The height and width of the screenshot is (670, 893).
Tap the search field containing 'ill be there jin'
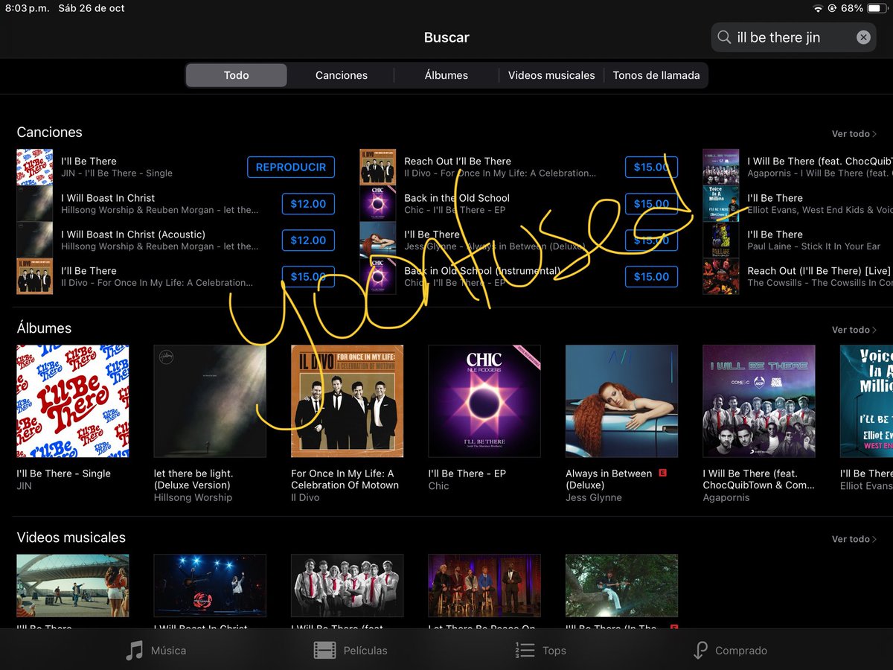point(794,37)
